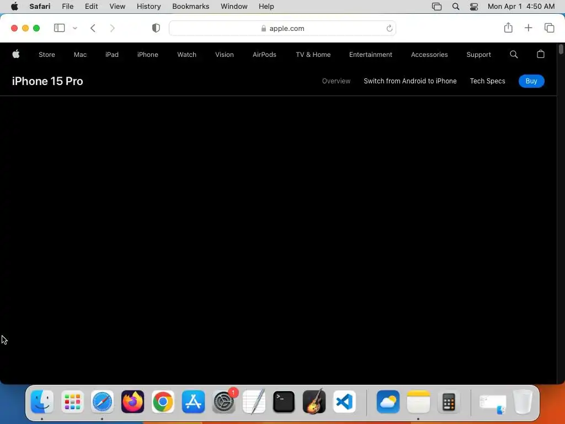Open the Mac nav link
Image resolution: width=565 pixels, height=424 pixels.
pos(80,55)
